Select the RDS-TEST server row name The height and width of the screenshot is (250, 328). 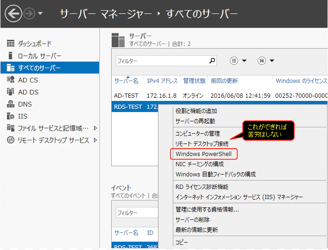pyautogui.click(x=128, y=107)
